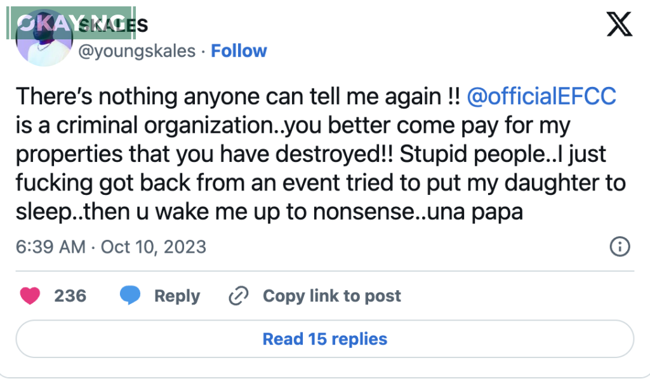The width and height of the screenshot is (650, 379).
Task: Open the info circle icon beside the timestamp
Action: [x=619, y=246]
